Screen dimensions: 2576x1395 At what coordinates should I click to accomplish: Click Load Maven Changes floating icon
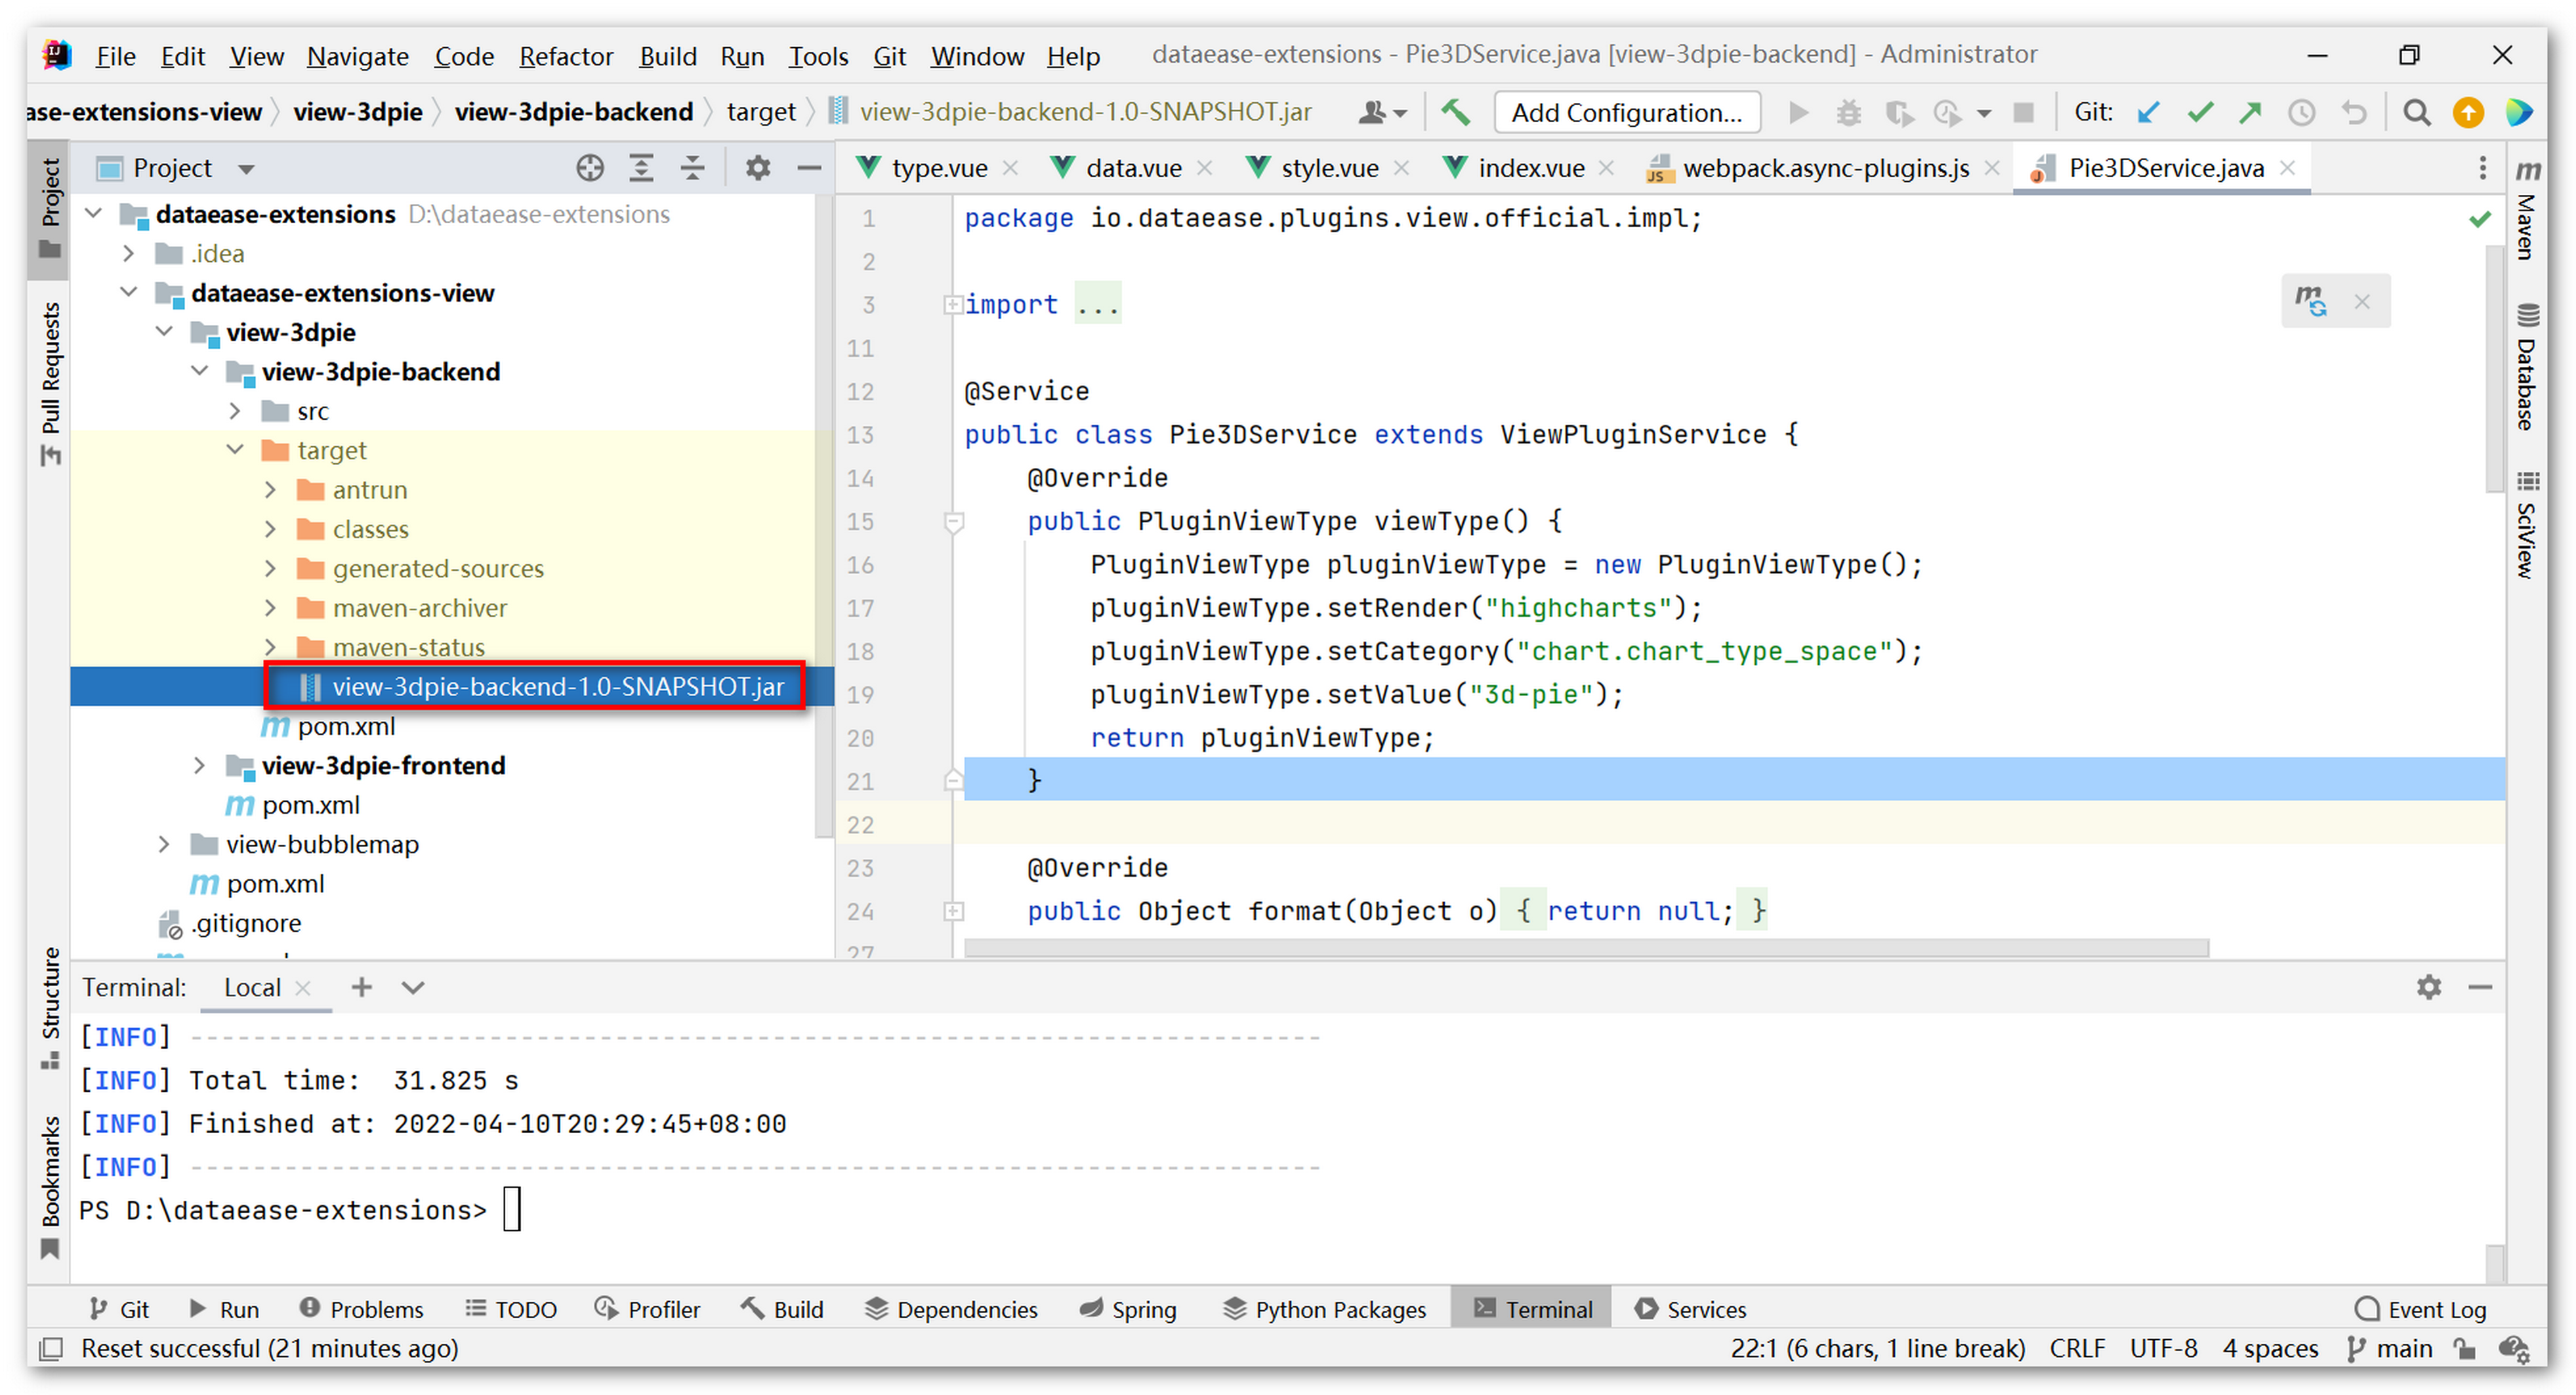coord(2310,300)
